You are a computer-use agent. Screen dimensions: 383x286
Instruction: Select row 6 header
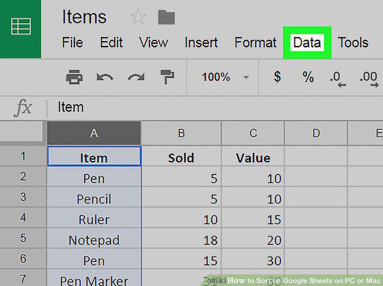[x=23, y=259]
